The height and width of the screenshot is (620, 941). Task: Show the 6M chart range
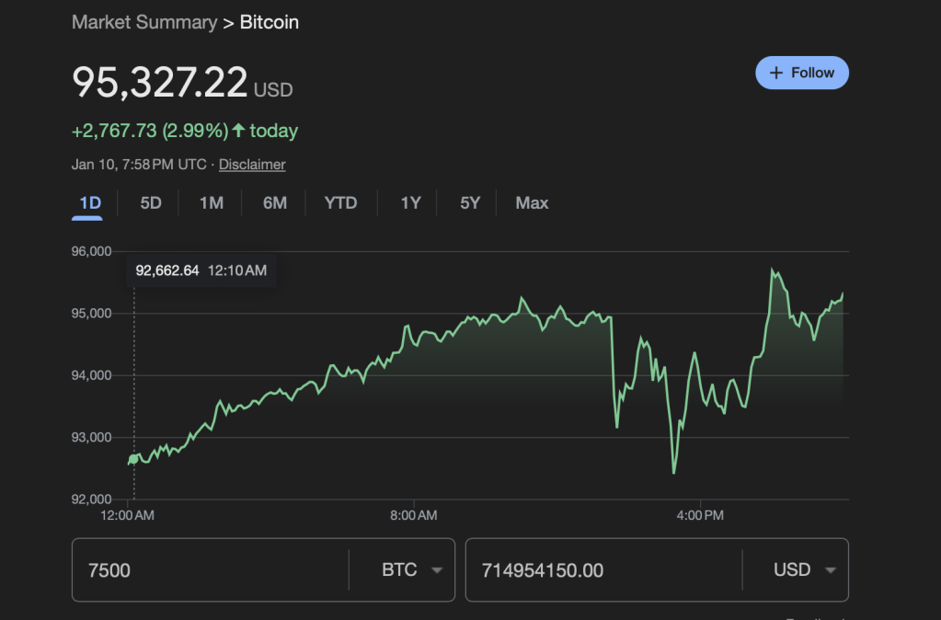click(275, 203)
